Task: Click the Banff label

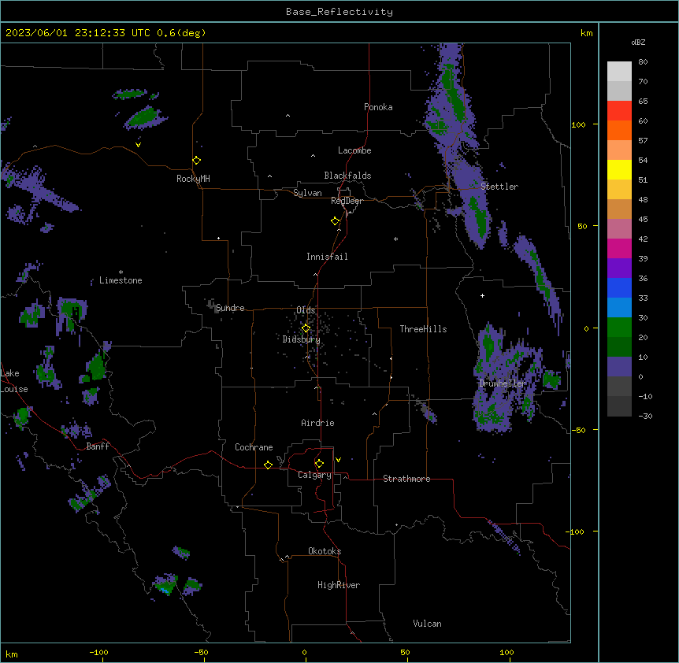Action: (x=98, y=446)
